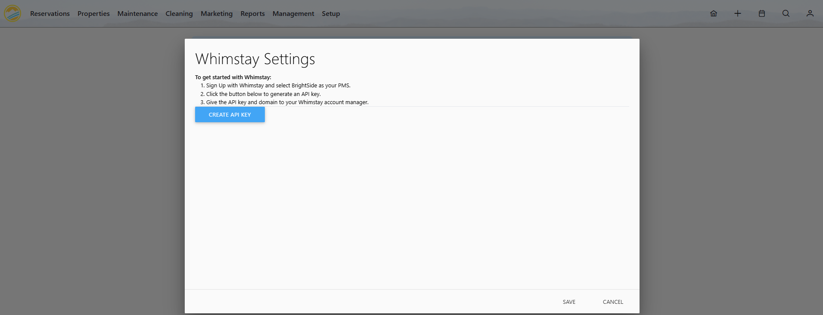This screenshot has width=823, height=315.
Task: Cancel the Whimstay settings dialog
Action: [x=613, y=302]
